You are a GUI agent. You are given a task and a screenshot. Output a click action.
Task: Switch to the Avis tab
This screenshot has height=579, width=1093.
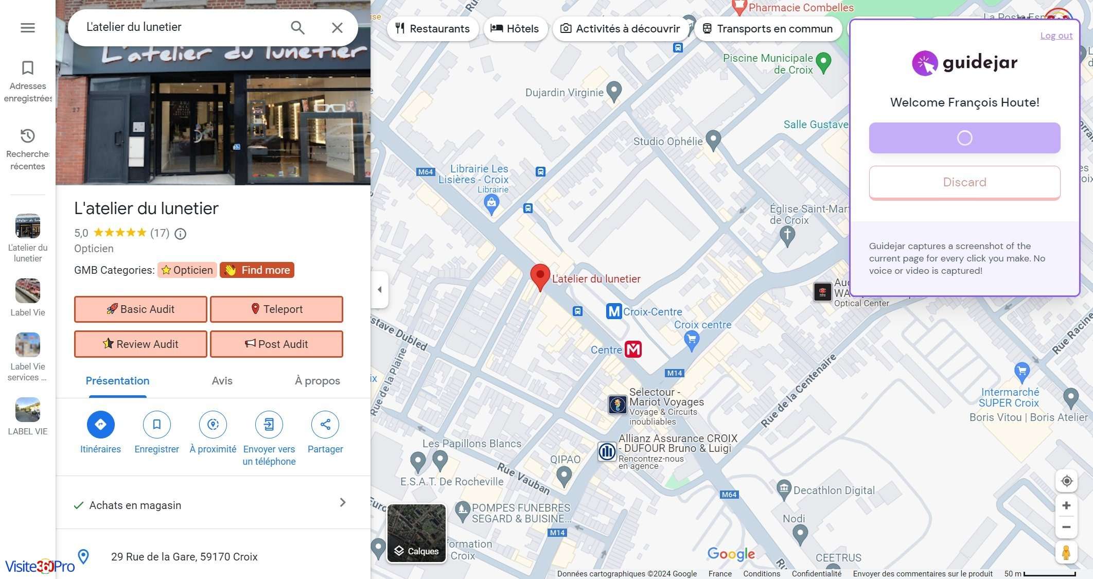coord(222,381)
